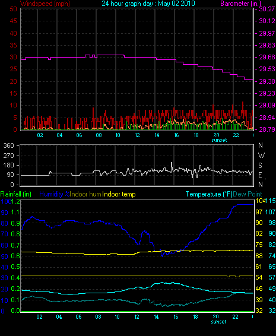276x336 pixels.
Task: Click the '180' wind direction degree label
Action: (8, 165)
